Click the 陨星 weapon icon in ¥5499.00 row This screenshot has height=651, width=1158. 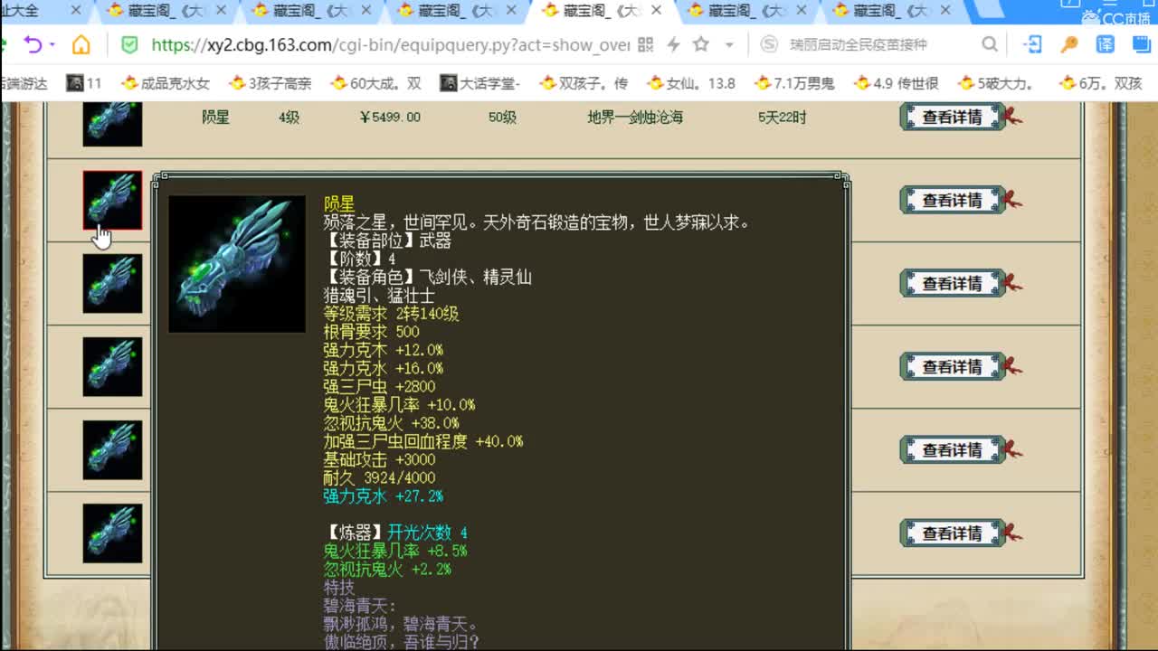112,123
